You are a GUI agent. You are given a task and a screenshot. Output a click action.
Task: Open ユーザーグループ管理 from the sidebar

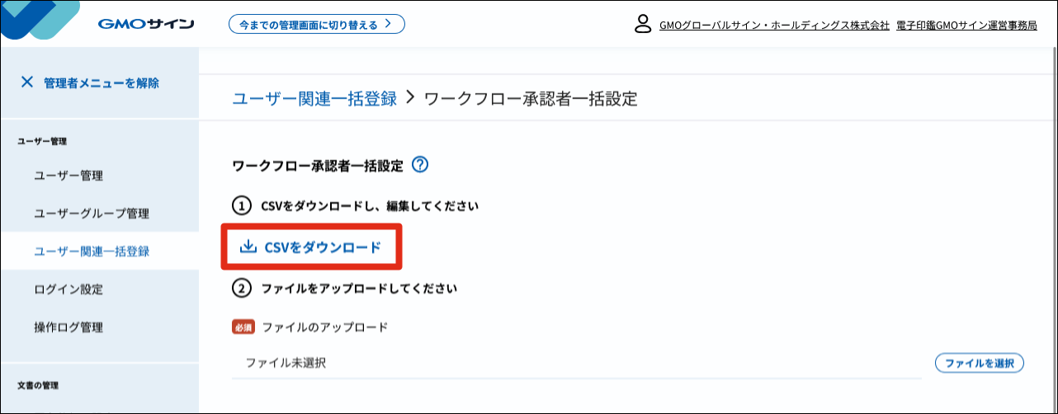tap(92, 214)
